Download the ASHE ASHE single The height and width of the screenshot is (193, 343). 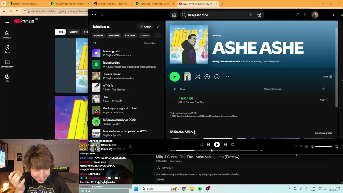[217, 77]
